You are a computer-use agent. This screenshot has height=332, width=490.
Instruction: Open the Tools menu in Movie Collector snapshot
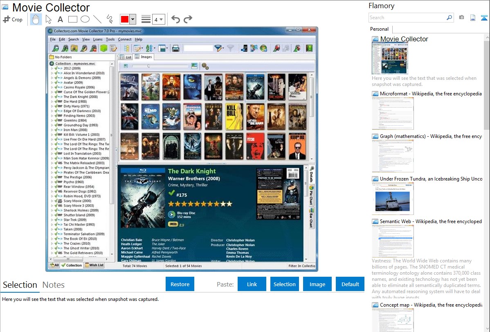point(110,39)
